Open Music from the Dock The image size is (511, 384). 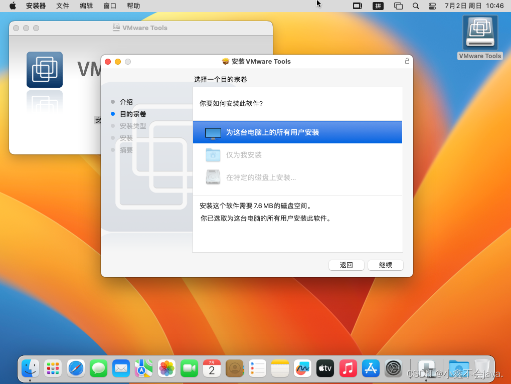348,368
